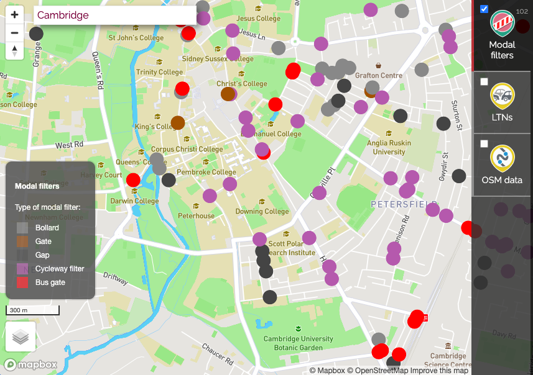Screen dimensions: 533x375
Task: Select the Pembroke College map icon
Action: [x=206, y=162]
